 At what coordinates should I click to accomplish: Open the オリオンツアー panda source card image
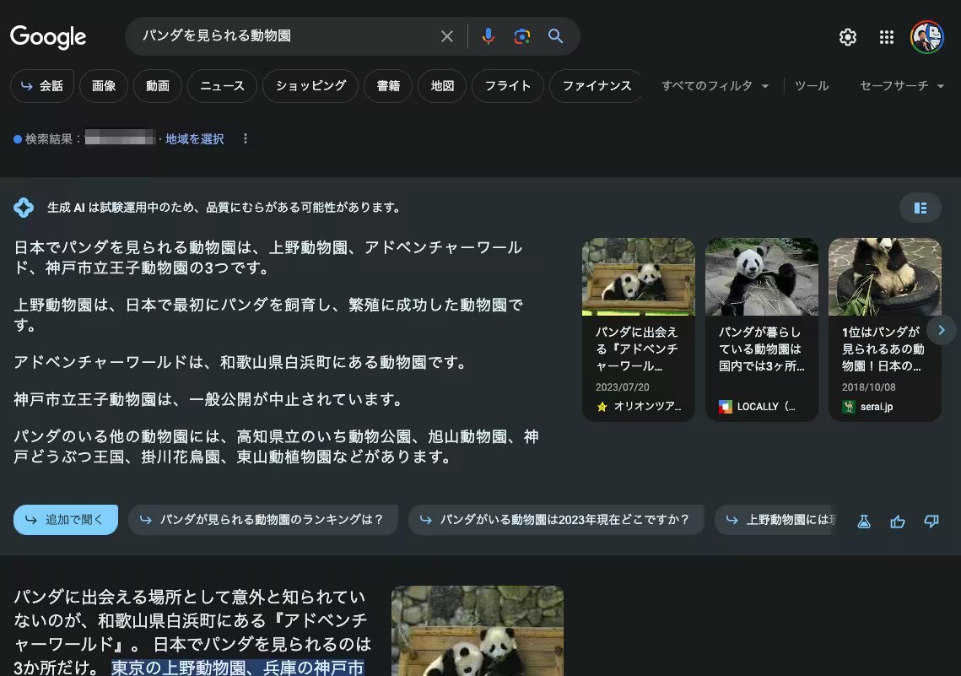tap(638, 277)
